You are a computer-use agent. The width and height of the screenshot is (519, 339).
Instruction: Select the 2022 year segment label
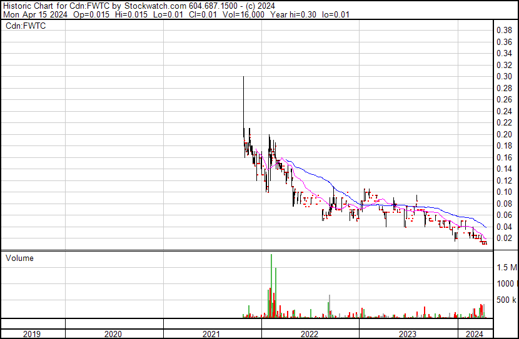pos(309,334)
